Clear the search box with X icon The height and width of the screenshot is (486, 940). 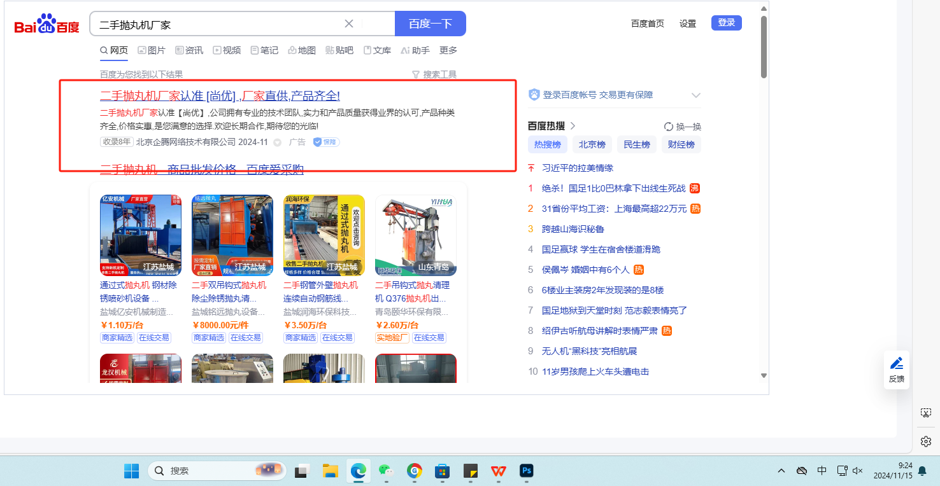349,24
